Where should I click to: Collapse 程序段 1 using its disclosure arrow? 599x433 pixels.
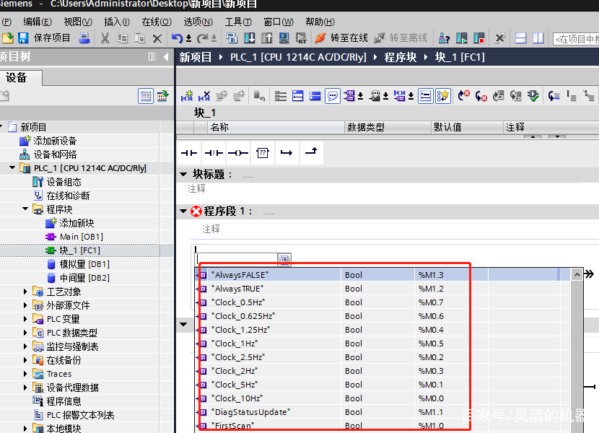(183, 212)
